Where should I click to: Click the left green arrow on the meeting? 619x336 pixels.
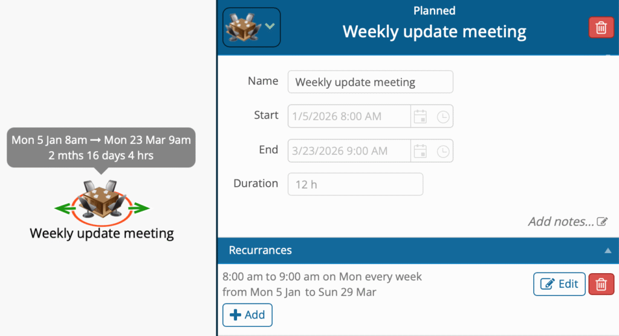(62, 208)
